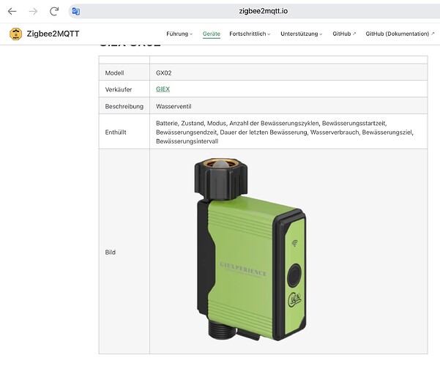
Task: Open the page translate icon in address bar
Action: click(75, 12)
